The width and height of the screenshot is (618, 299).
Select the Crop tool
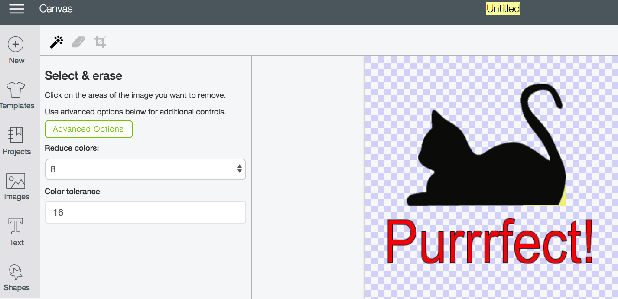(100, 42)
